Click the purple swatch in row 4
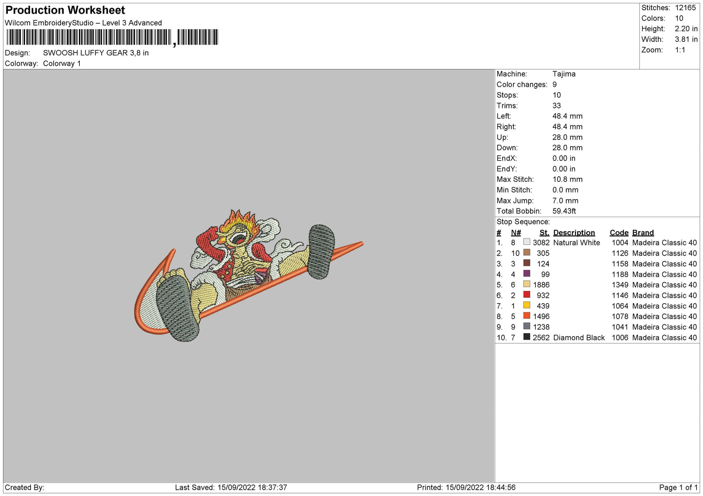The width and height of the screenshot is (703, 496). pos(526,274)
